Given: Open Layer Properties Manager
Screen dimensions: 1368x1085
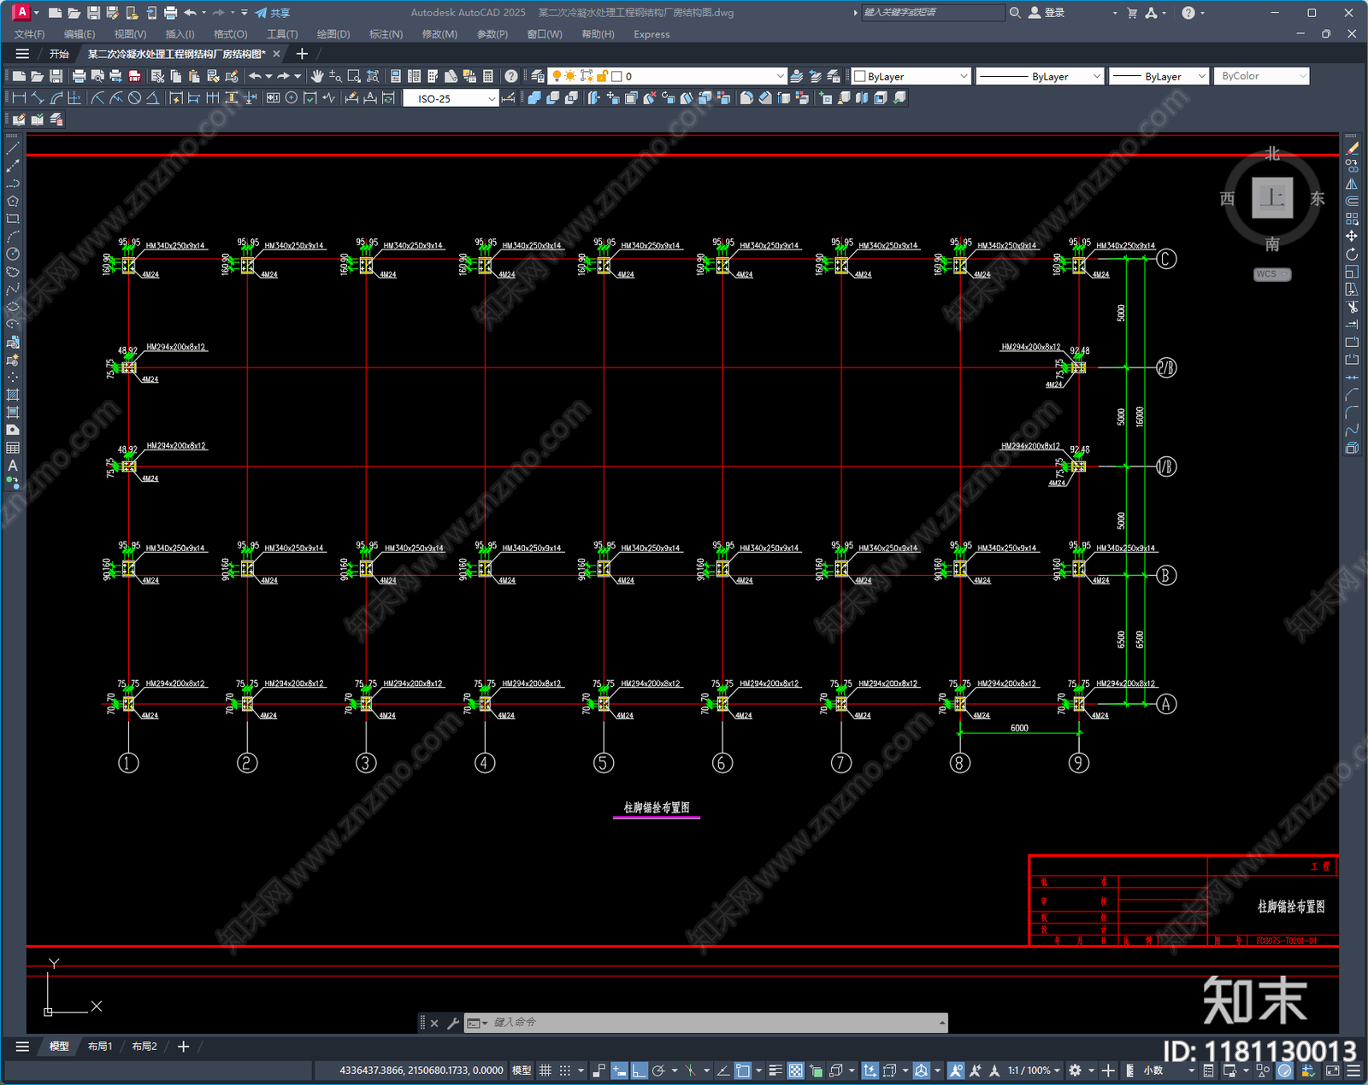Looking at the screenshot, I should 538,76.
